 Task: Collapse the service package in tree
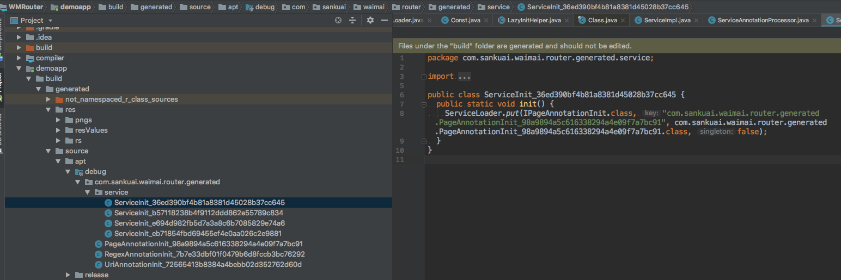[x=88, y=192]
